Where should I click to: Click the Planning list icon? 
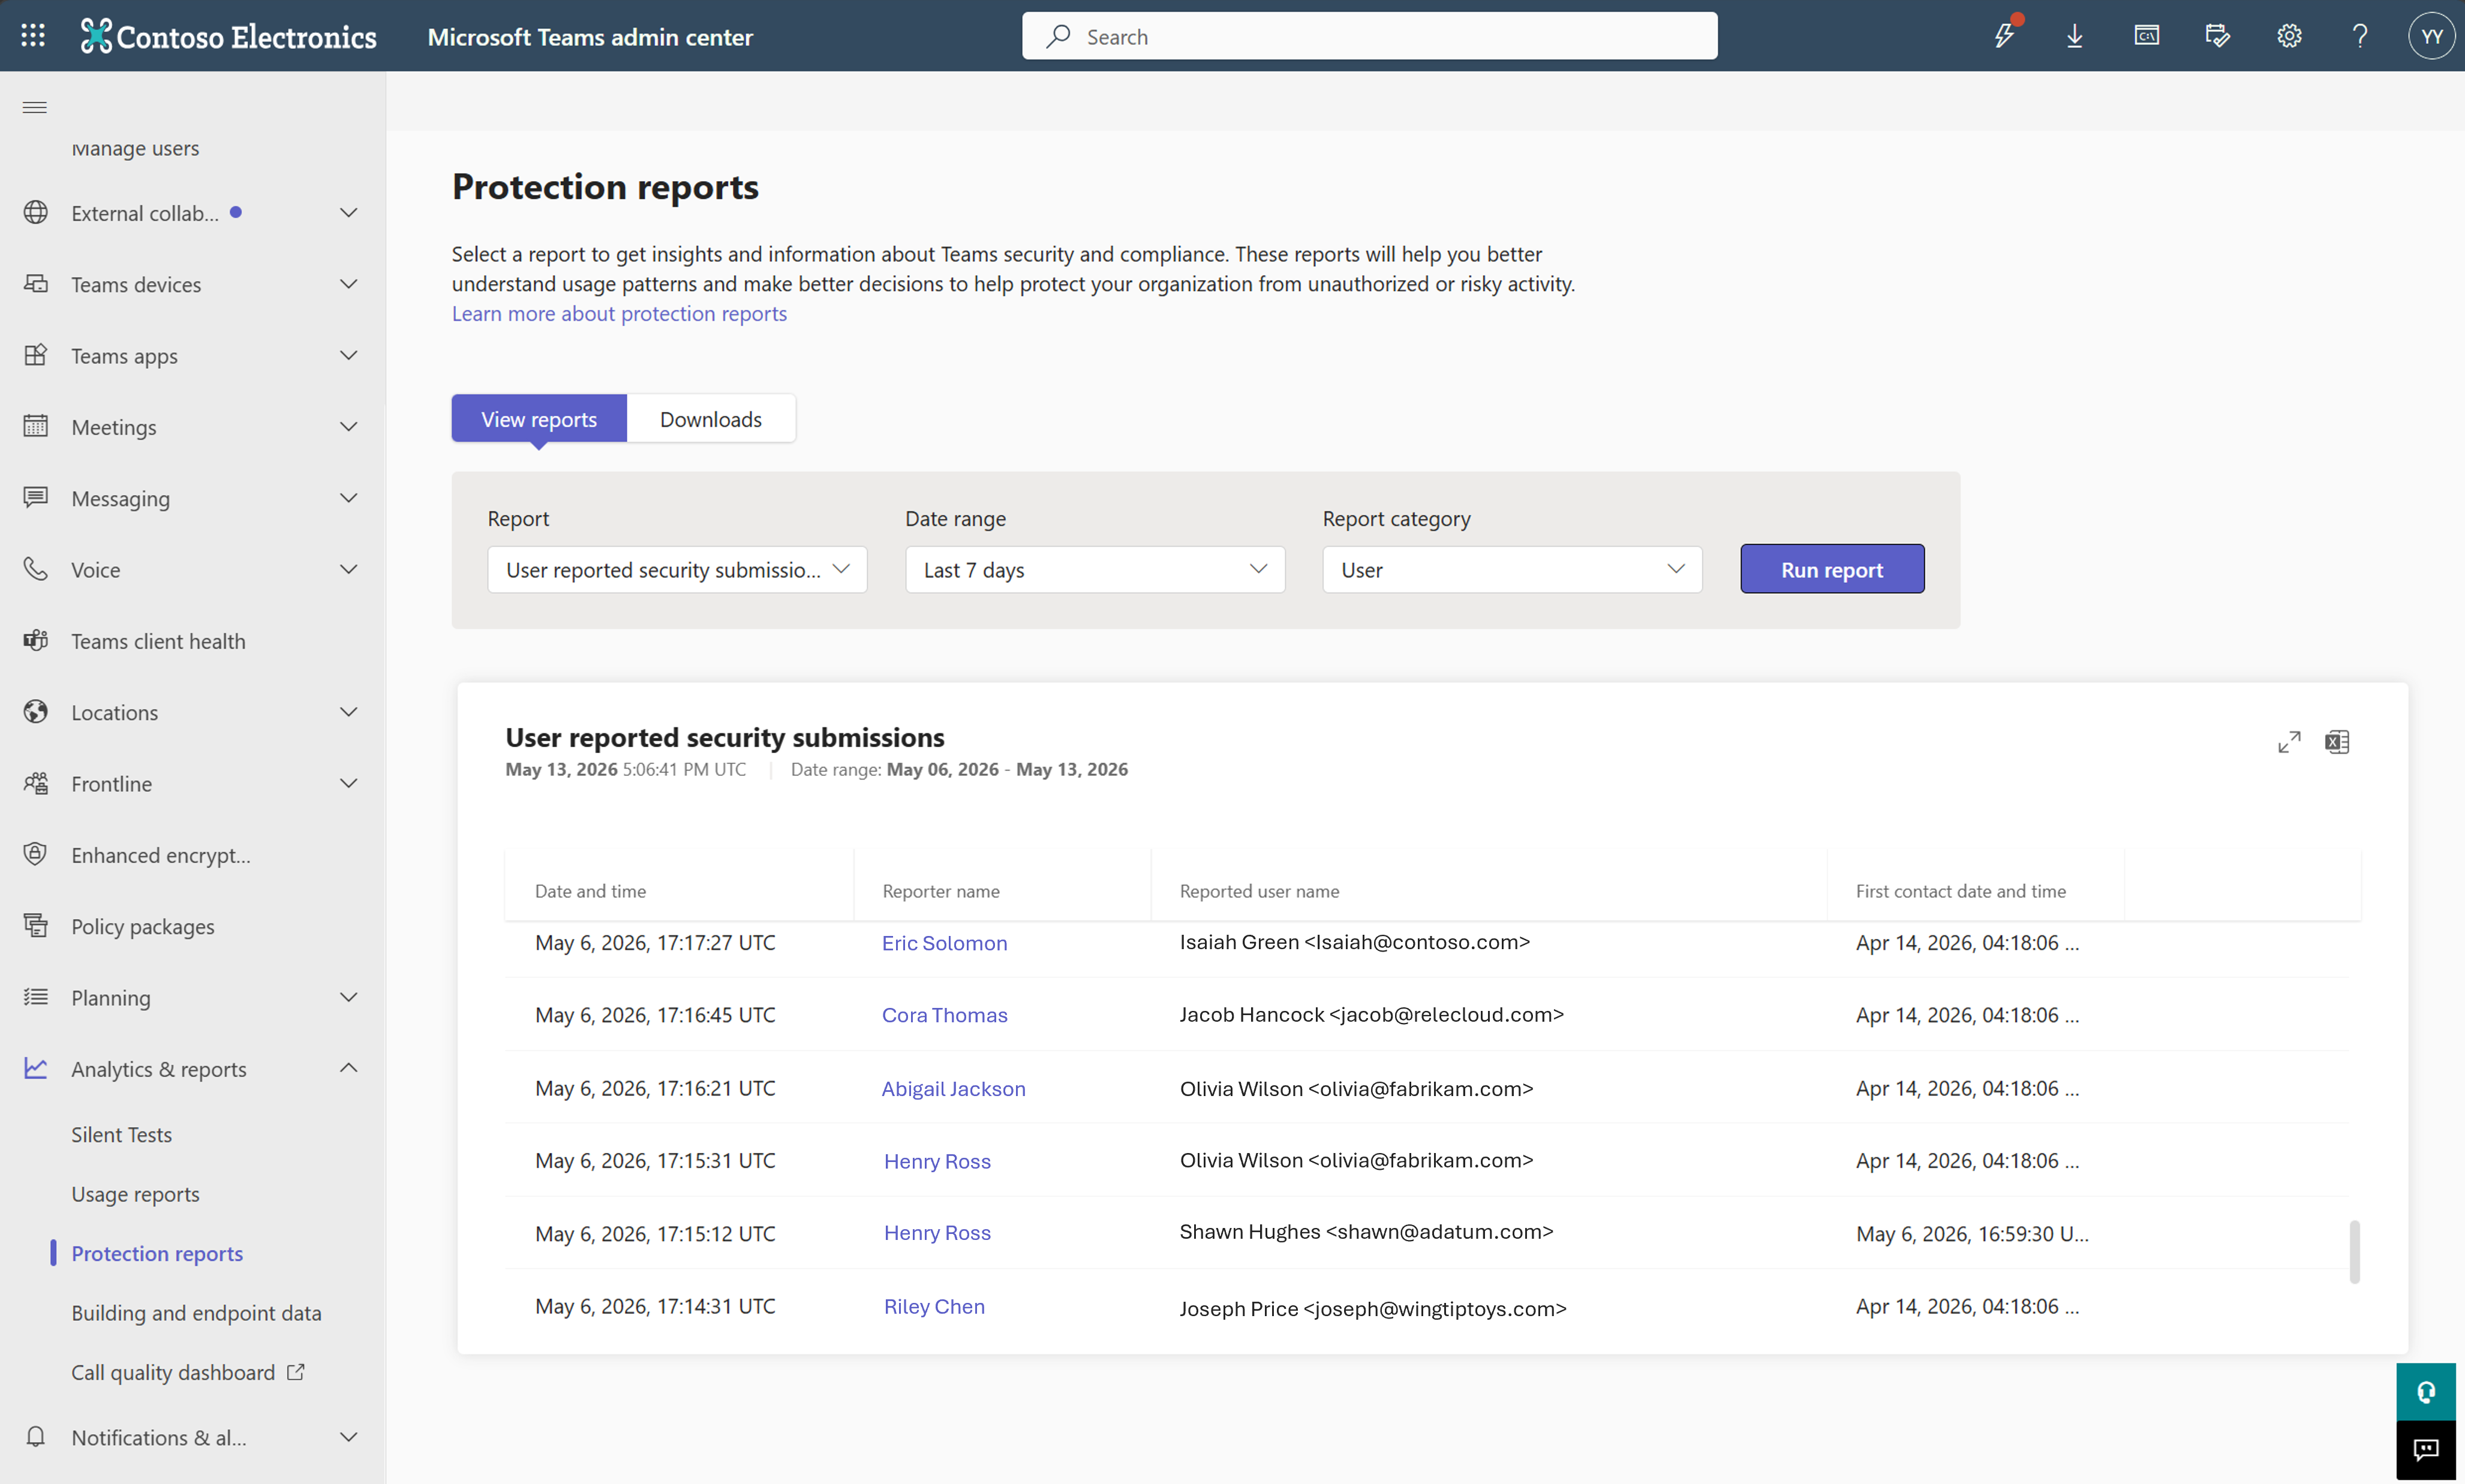coord(36,997)
